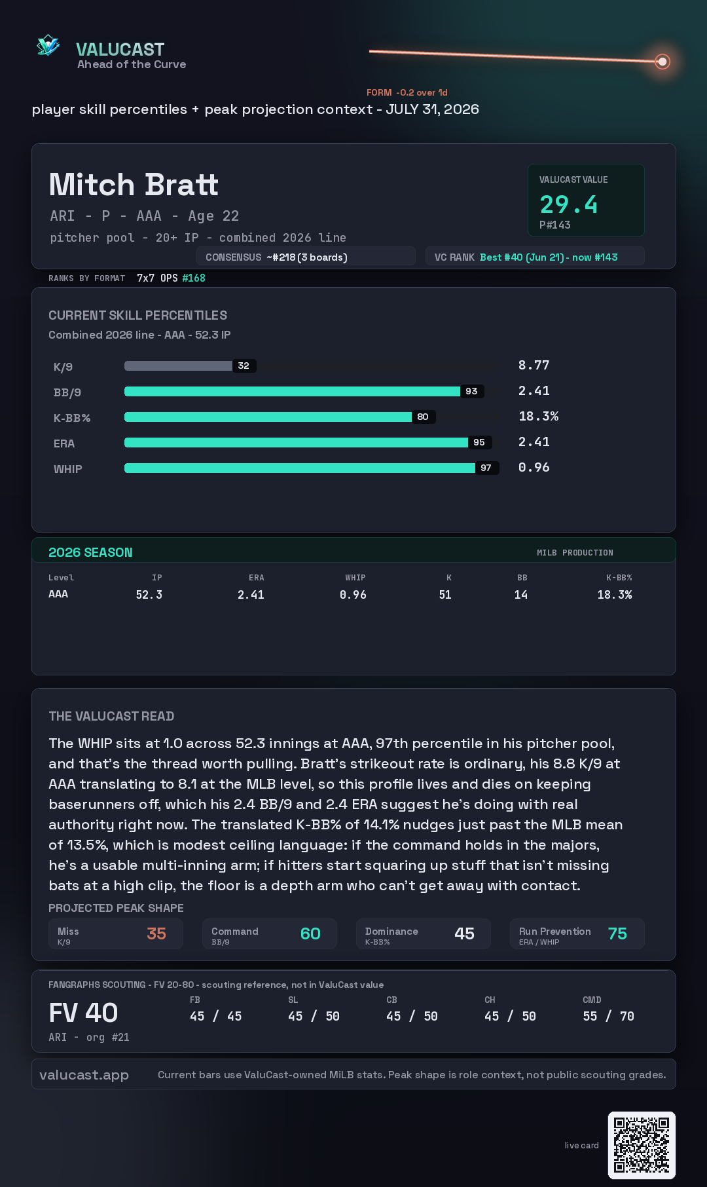
Task: Click the WHIP 97 percentile bar
Action: click(x=312, y=468)
